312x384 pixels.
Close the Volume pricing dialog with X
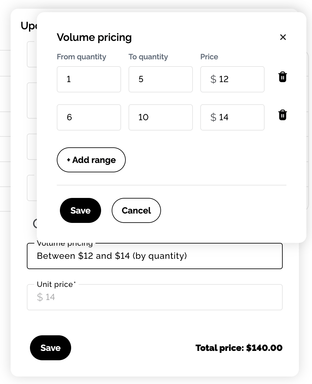pyautogui.click(x=283, y=37)
